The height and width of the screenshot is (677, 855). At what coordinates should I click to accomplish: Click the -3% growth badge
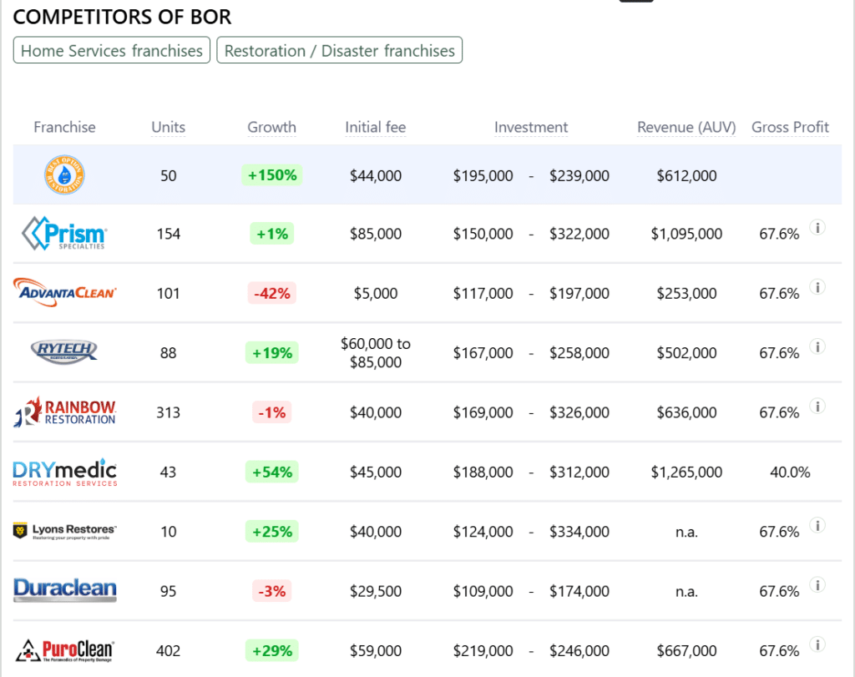271,591
